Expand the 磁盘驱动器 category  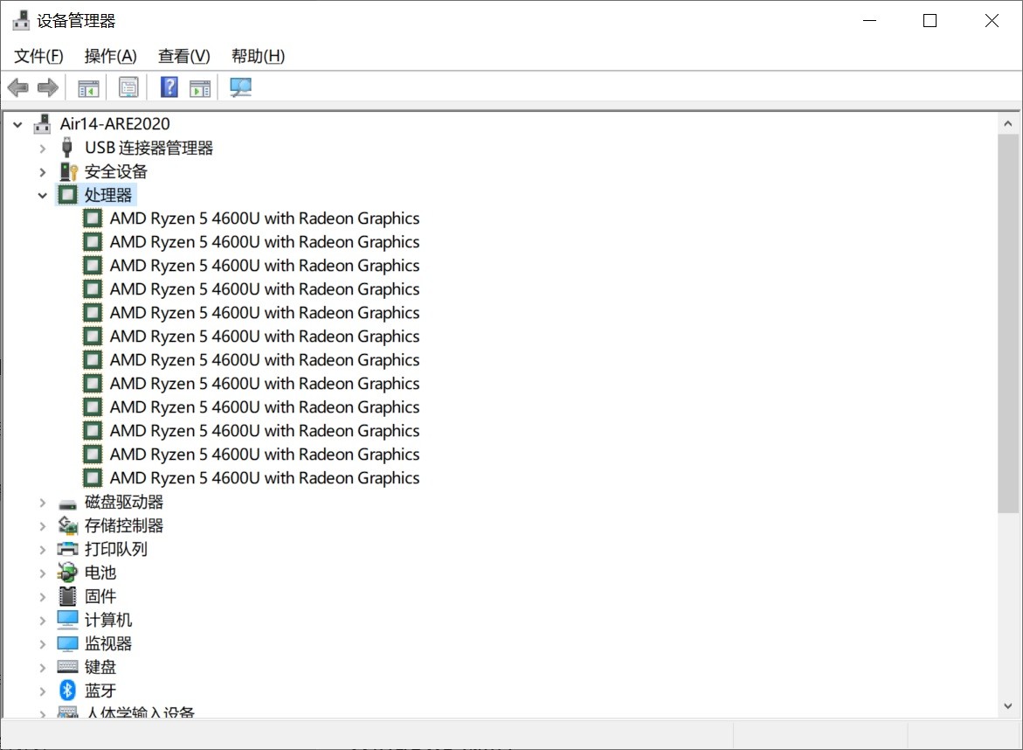[43, 502]
